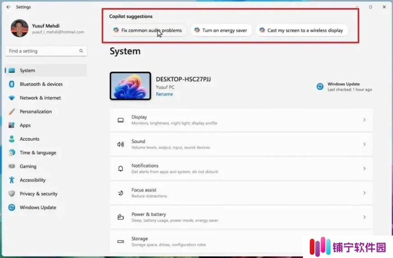
Task: Click the DESKTOP-HSC27PJJ device name
Action: [184, 79]
